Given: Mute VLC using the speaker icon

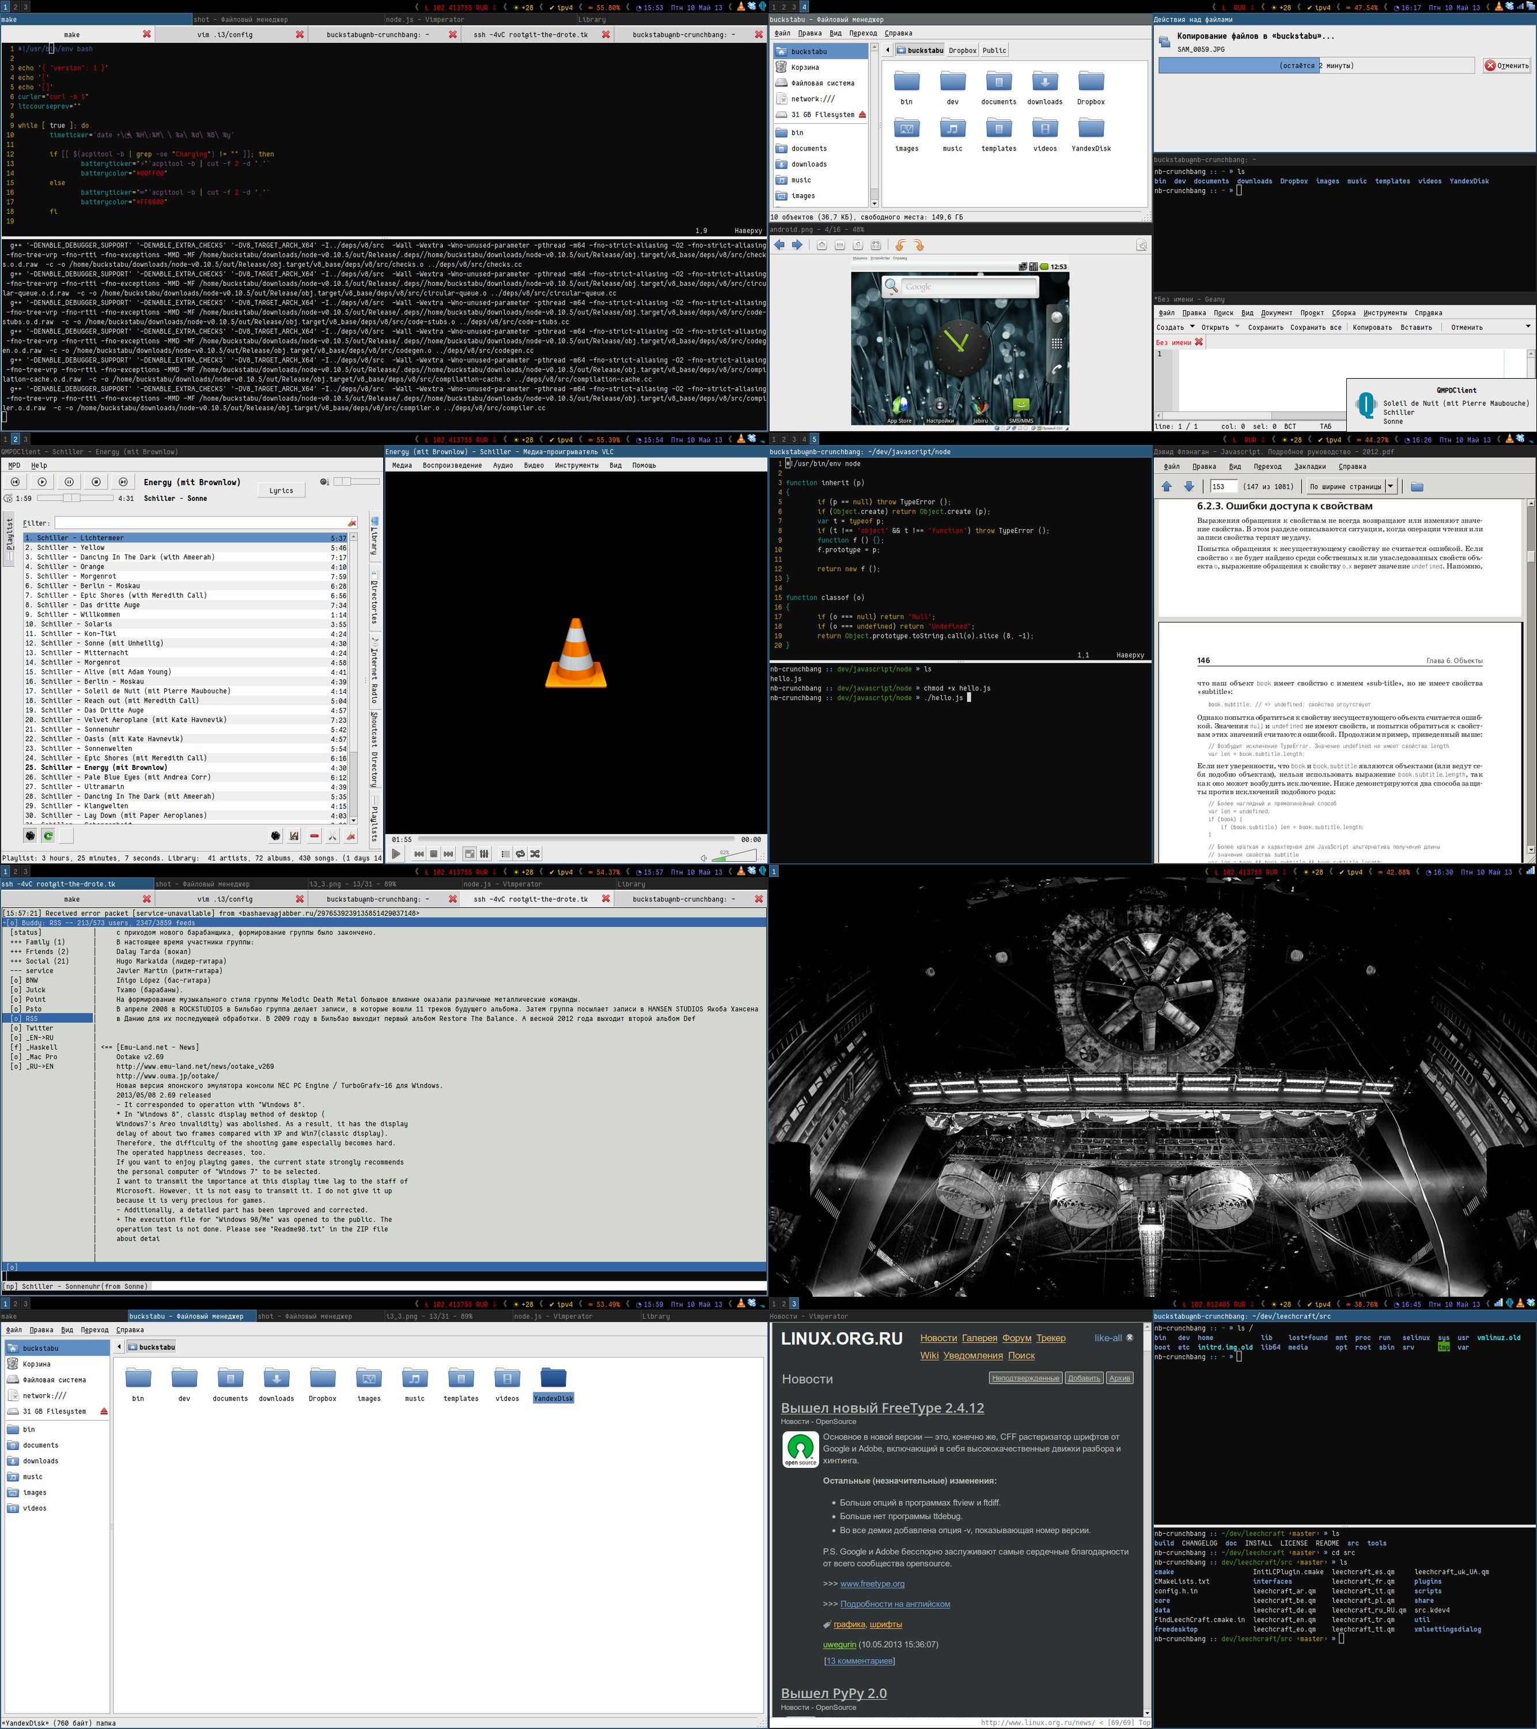Looking at the screenshot, I should [x=703, y=858].
